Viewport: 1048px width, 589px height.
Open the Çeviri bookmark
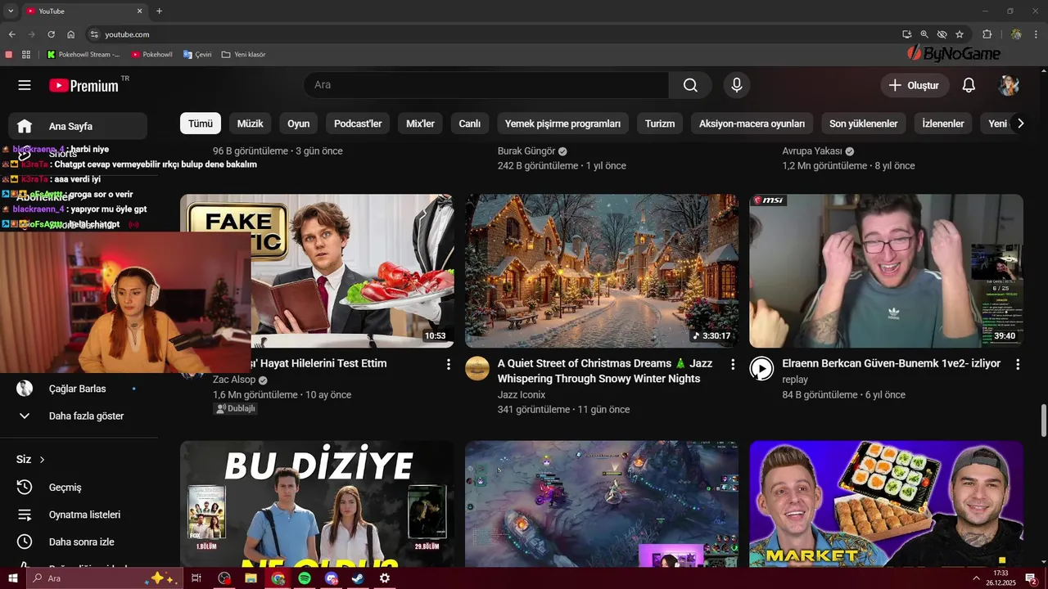(197, 55)
